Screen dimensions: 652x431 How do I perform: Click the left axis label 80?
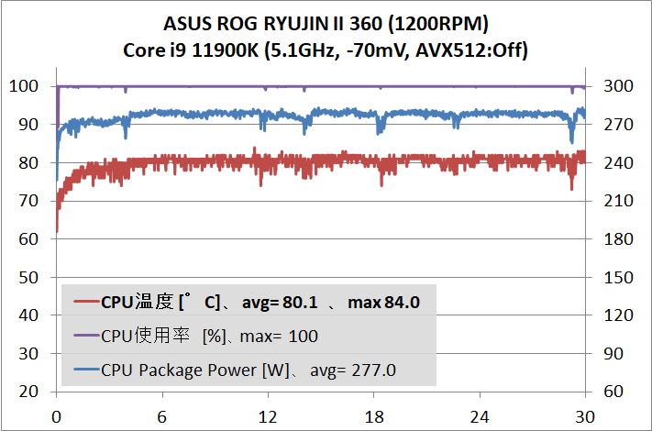[28, 163]
